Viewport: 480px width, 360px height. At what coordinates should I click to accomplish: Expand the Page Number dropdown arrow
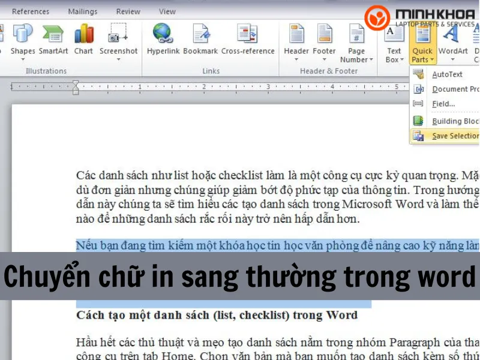(x=371, y=59)
